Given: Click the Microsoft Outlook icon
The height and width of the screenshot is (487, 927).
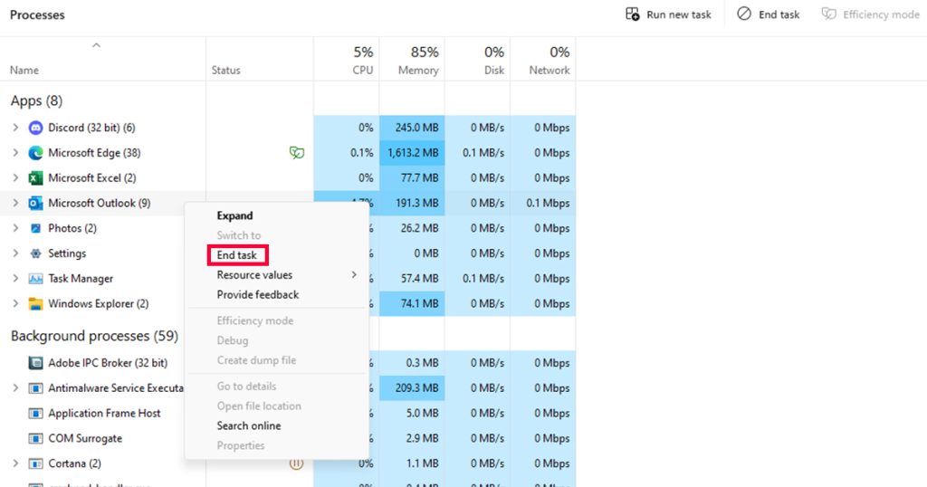Looking at the screenshot, I should point(36,204).
